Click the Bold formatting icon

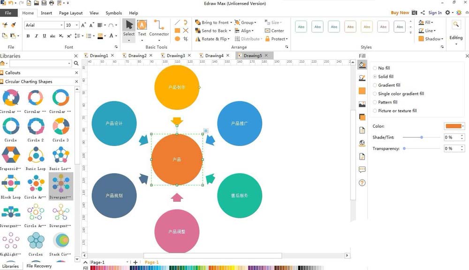28,36
